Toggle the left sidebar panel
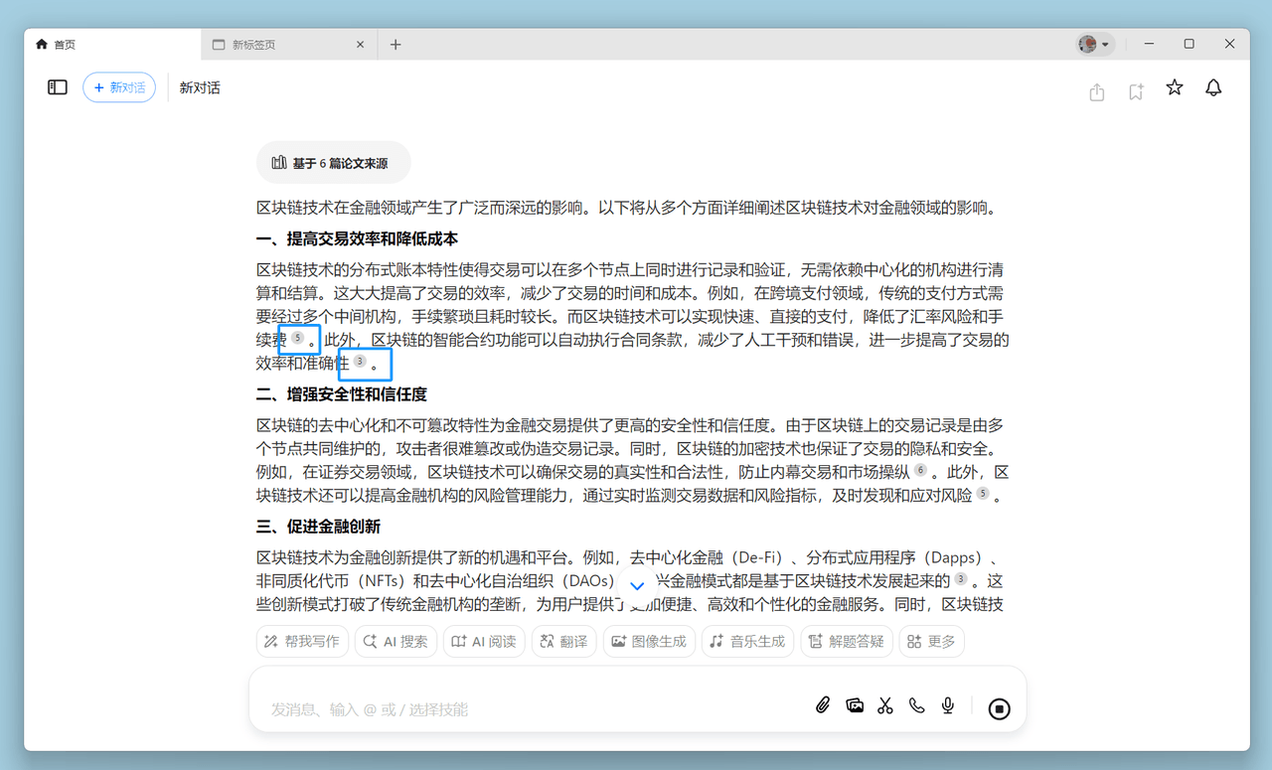This screenshot has height=770, width=1272. [x=58, y=87]
